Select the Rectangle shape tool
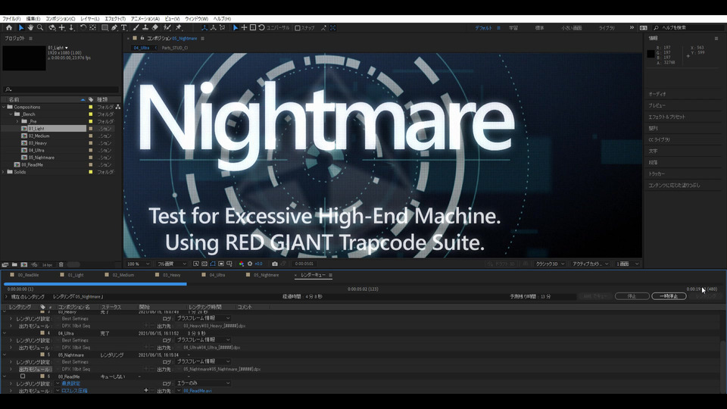Viewport: 727px width, 409px height. [105, 28]
